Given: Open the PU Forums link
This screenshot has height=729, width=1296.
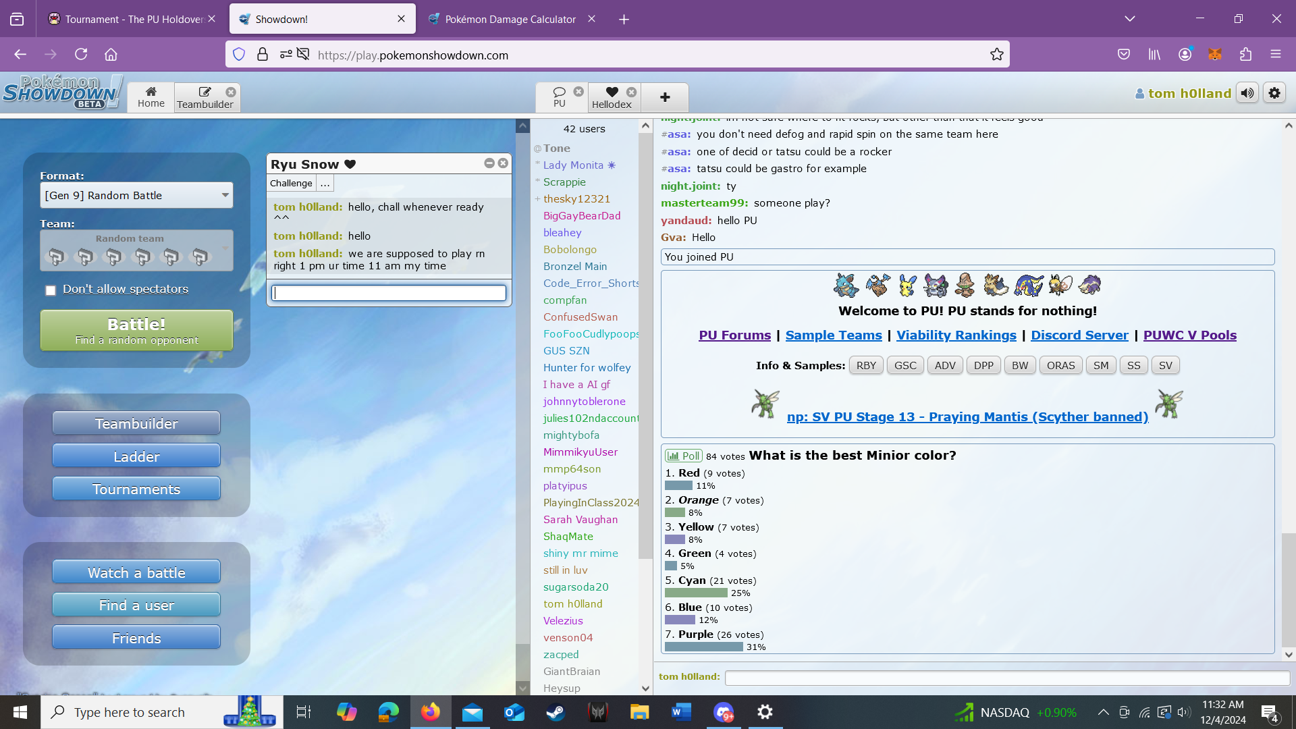Looking at the screenshot, I should click(734, 335).
